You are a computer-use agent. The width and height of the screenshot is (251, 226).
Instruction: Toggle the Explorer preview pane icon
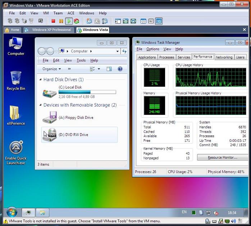pyautogui.click(x=109, y=69)
